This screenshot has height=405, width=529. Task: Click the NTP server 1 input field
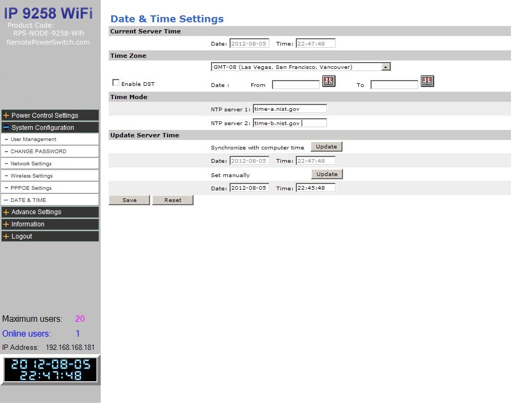click(290, 109)
